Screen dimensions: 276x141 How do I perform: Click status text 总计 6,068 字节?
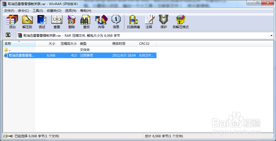click(x=164, y=136)
